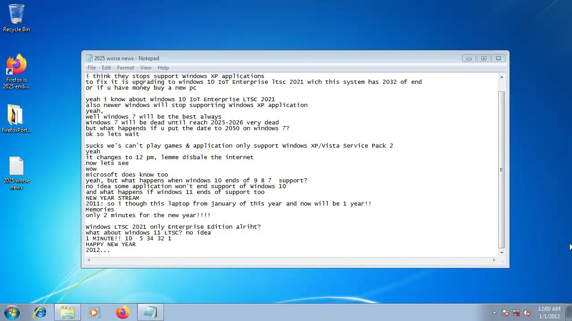Image resolution: width=572 pixels, height=321 pixels.
Task: Click the Show desktop strip on the taskbar
Action: 568,313
